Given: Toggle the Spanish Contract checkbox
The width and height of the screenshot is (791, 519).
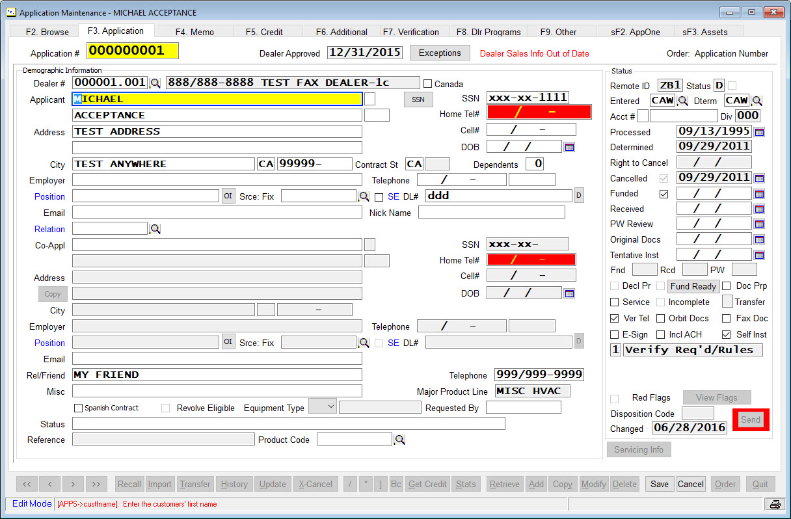Looking at the screenshot, I should pyautogui.click(x=79, y=408).
